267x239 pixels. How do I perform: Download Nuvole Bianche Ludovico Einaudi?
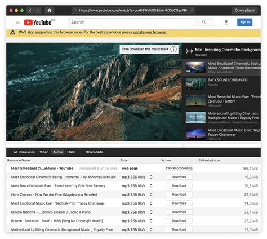[x=179, y=212]
